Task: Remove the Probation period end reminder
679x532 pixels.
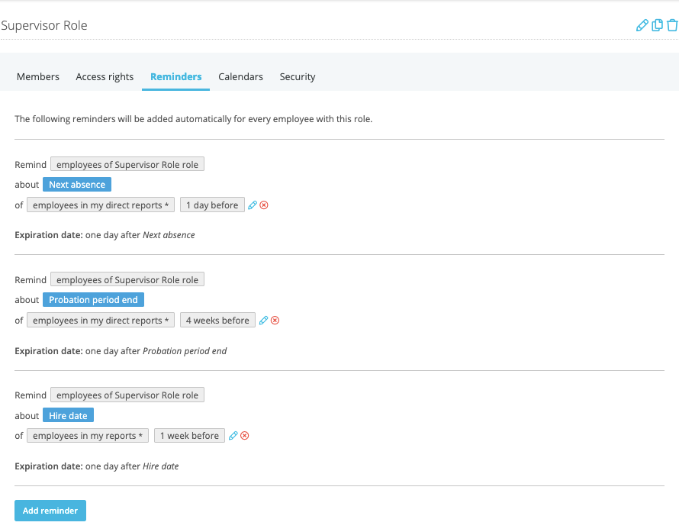Action: tap(275, 321)
